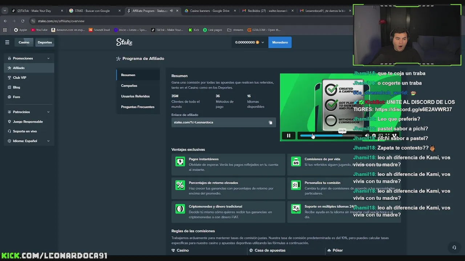Viewport: 465px width, 261px height.
Task: Open Foro in the sidebar
Action: pyautogui.click(x=29, y=97)
